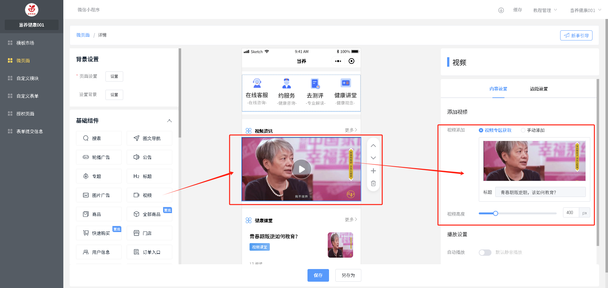Image resolution: width=608 pixels, height=288 pixels.
Task: Select 手动添加 radio option
Action: click(x=523, y=130)
